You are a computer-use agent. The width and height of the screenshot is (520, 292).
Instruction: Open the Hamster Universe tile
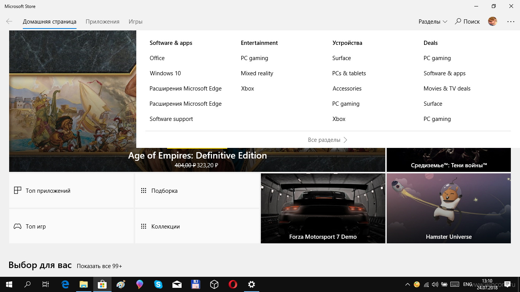click(x=449, y=208)
